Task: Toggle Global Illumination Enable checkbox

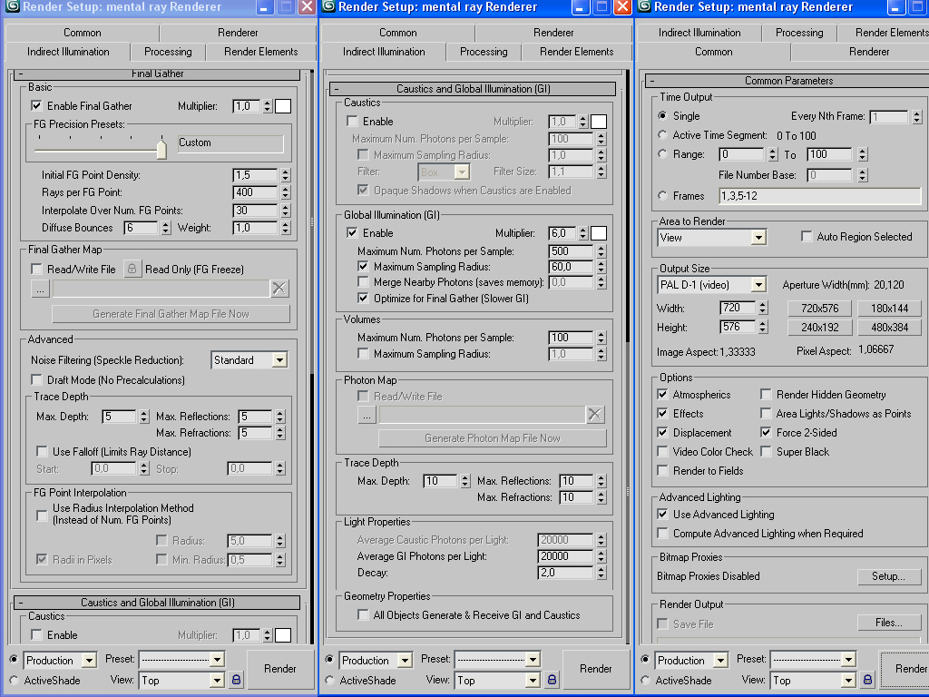Action: click(x=353, y=233)
